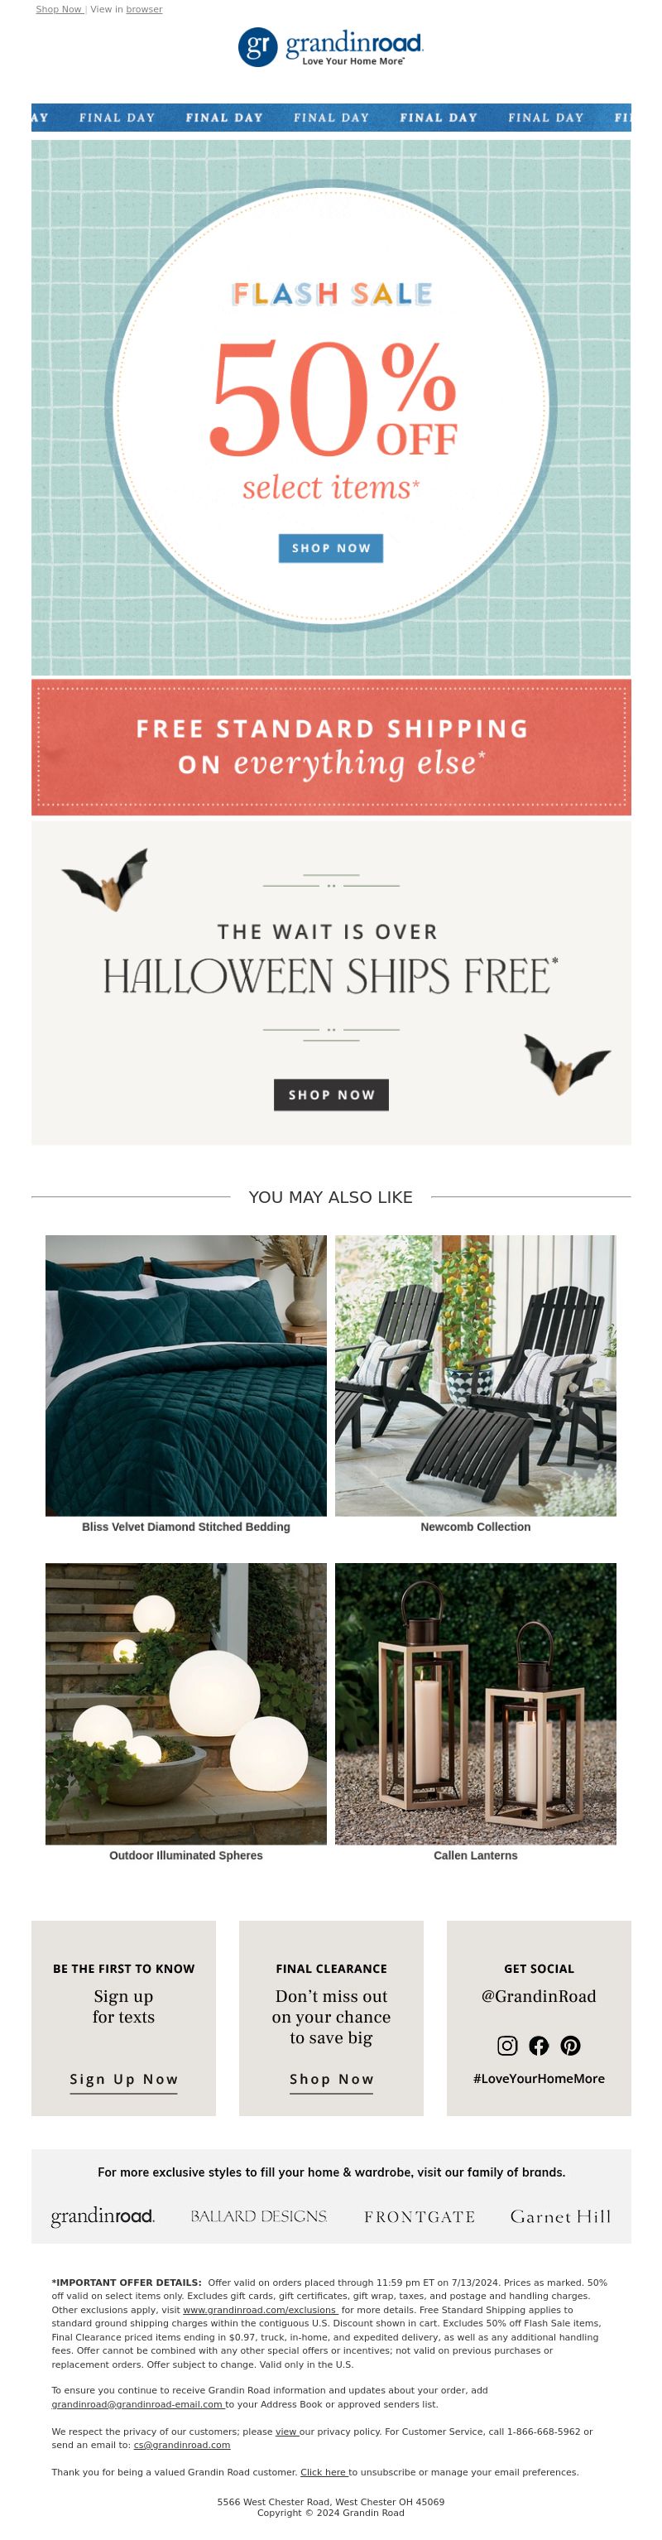The height and width of the screenshot is (2540, 662).
Task: Open Outdoor Illuminated Spheres product image
Action: coord(185,1704)
